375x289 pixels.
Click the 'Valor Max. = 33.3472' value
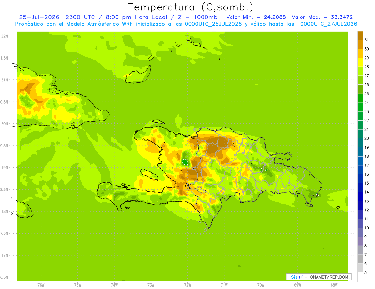322,17
